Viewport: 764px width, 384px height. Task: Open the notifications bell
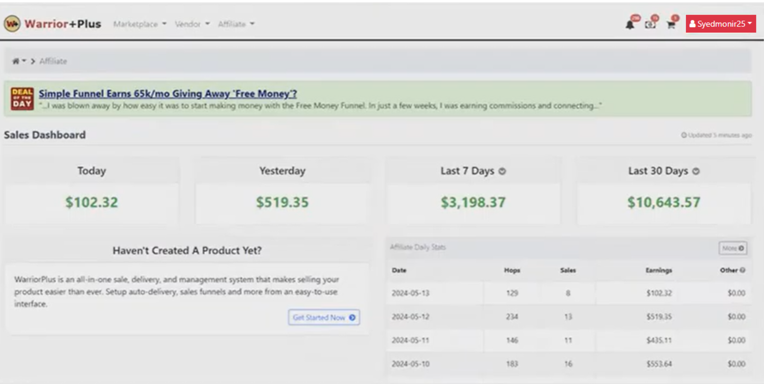630,24
